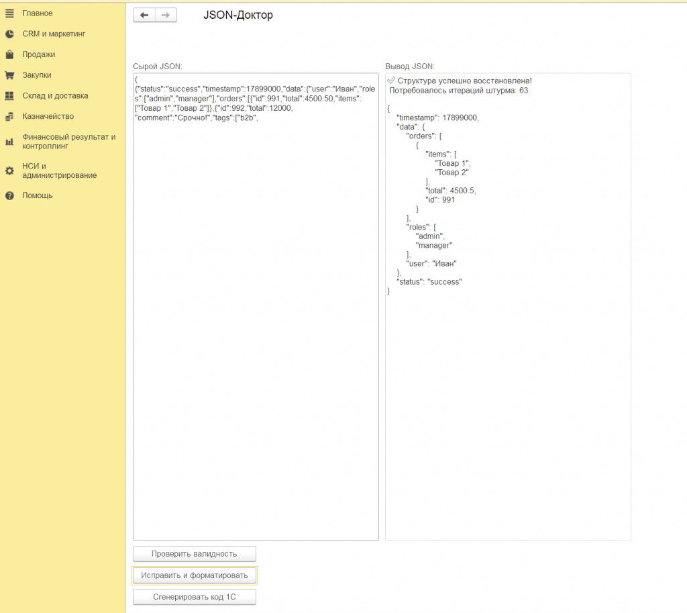Click the Вывод JSON label

click(410, 66)
